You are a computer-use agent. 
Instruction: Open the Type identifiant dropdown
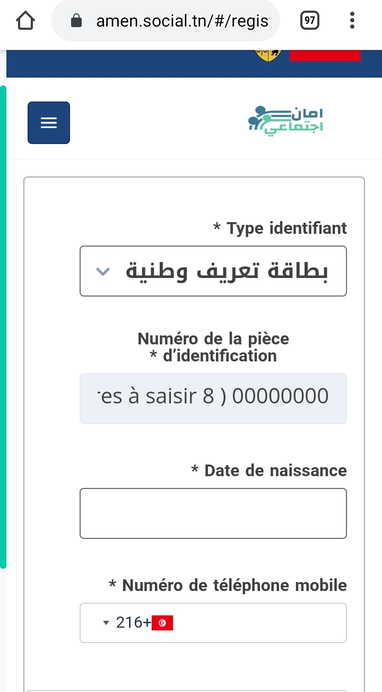[x=213, y=271]
